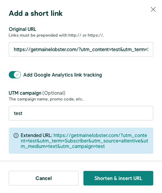Click the utm_medium=text&utm_campaign=test line of the link

click(x=63, y=146)
